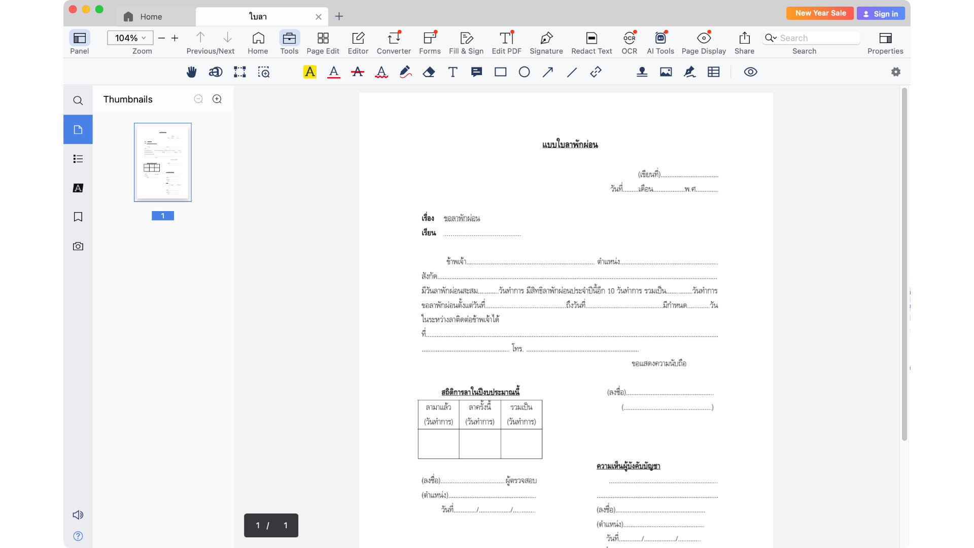Open the 104% zoom dropdown

pyautogui.click(x=130, y=38)
